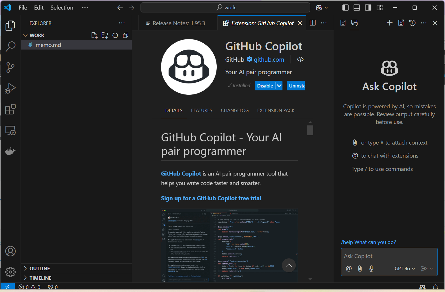The image size is (445, 292).
Task: Create a new folder in WORK
Action: tap(105, 35)
